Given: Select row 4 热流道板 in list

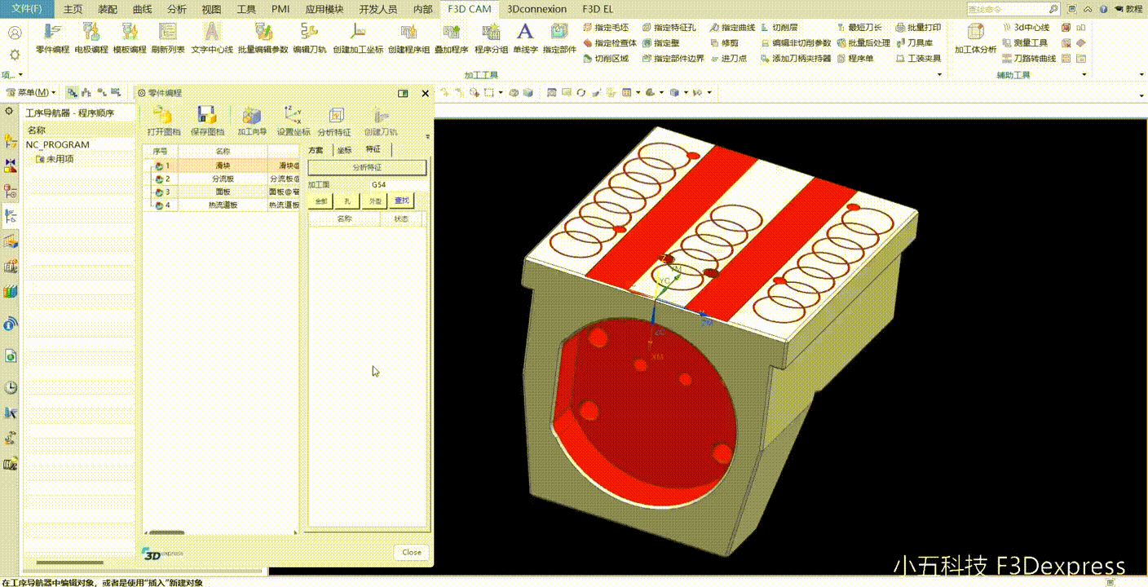Looking at the screenshot, I should (221, 205).
